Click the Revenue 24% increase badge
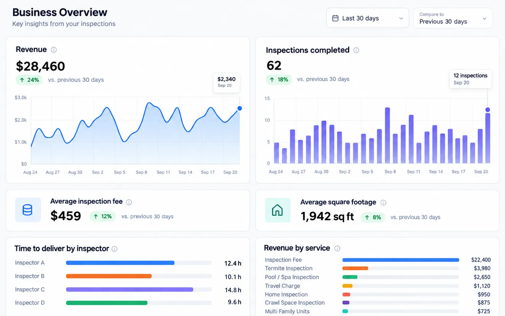505x316 pixels. click(x=29, y=80)
